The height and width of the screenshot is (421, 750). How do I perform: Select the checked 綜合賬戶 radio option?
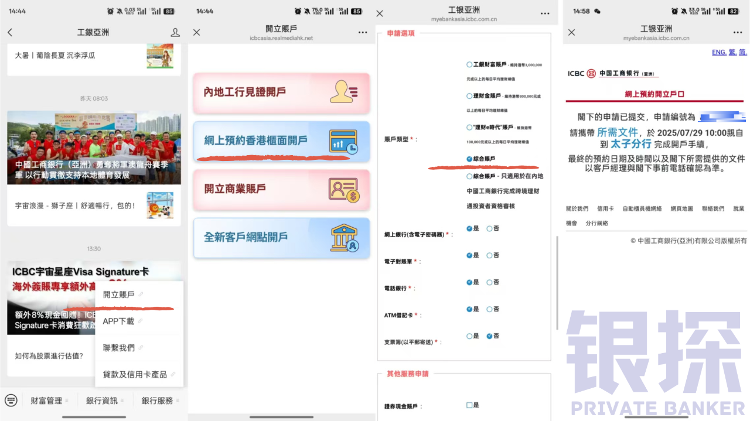click(469, 159)
